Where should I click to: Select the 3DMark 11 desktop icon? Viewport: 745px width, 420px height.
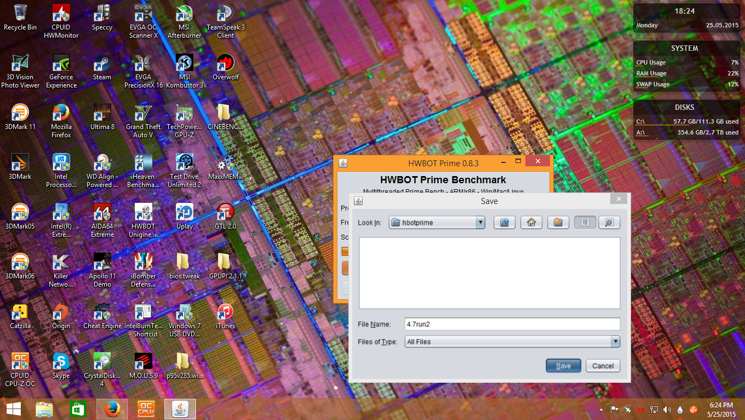tap(20, 117)
